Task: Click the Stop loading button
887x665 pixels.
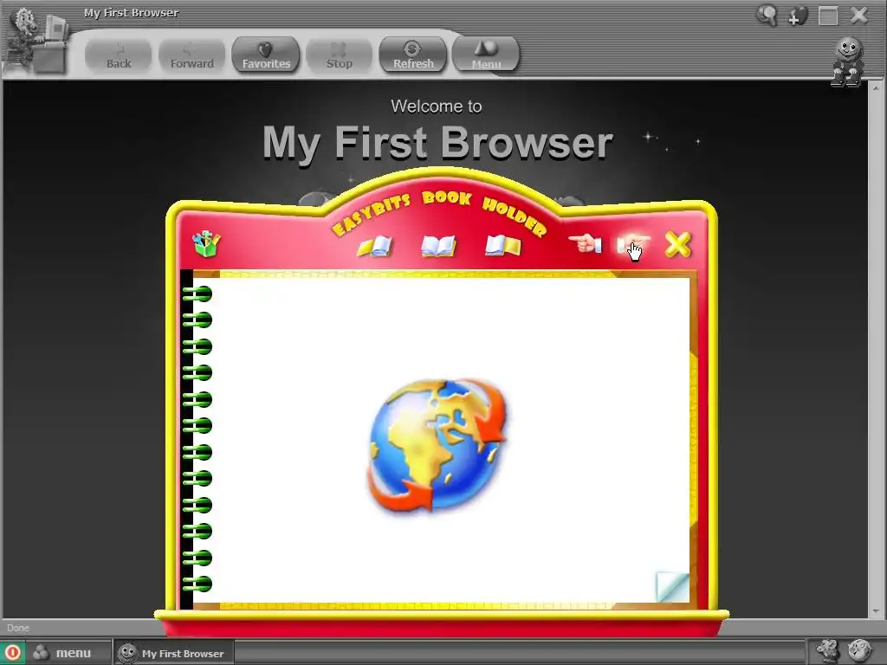Action: tap(340, 55)
